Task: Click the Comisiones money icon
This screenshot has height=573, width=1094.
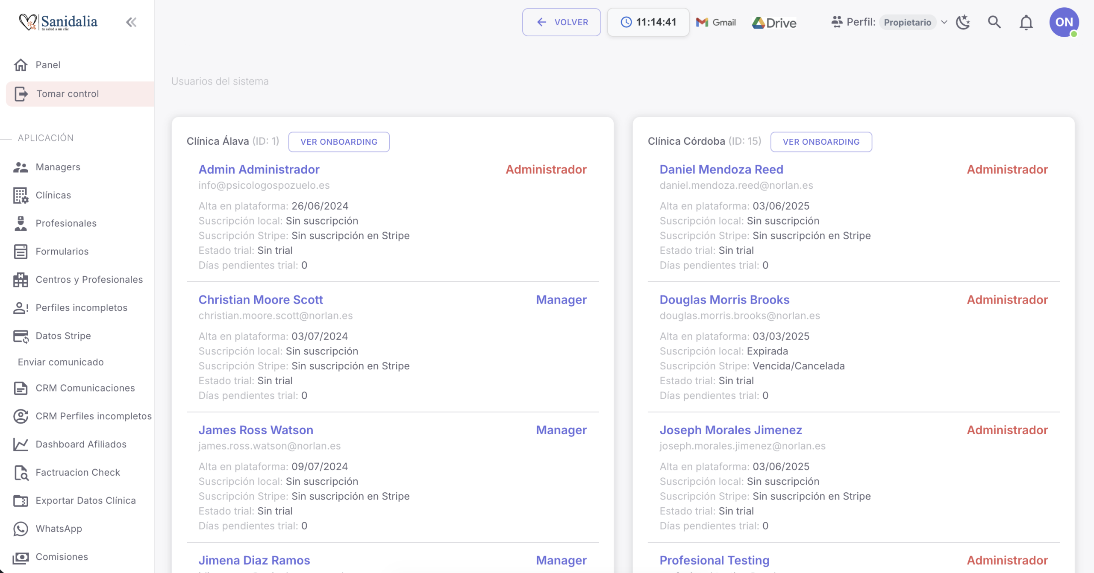Action: [x=21, y=557]
